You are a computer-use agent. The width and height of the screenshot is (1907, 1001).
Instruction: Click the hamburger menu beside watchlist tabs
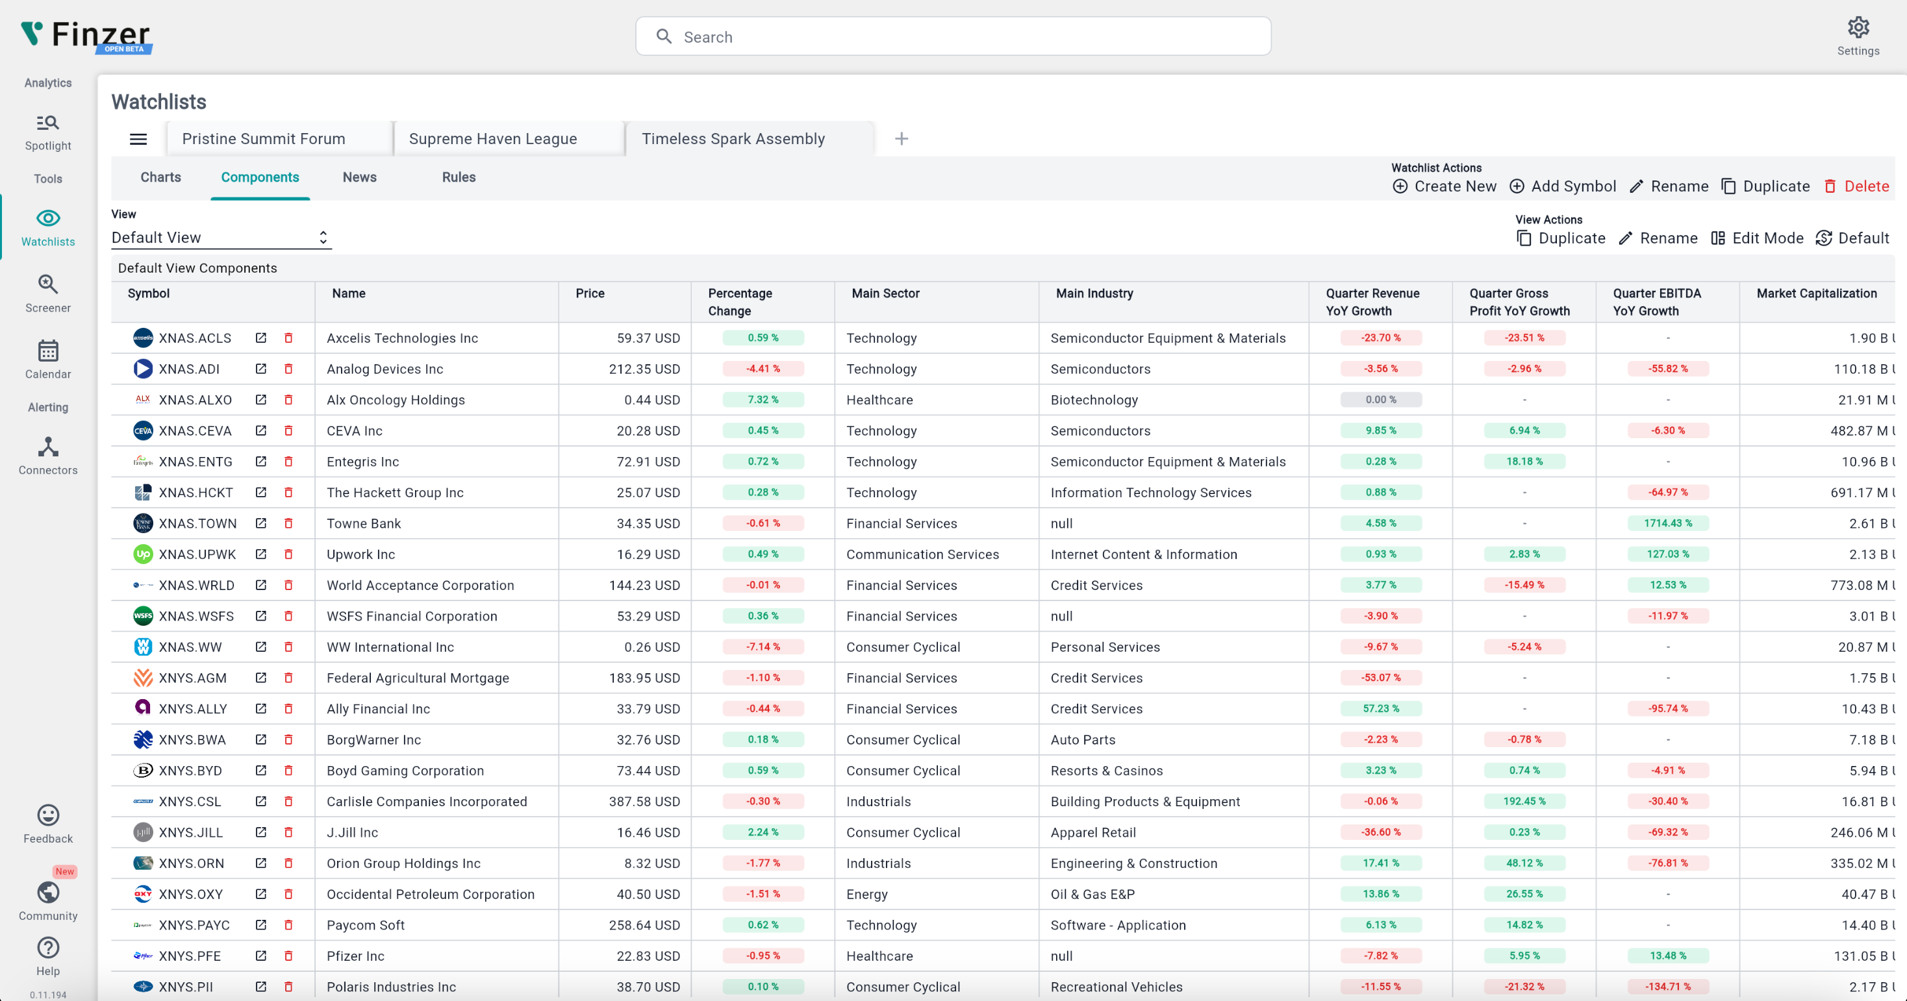(x=138, y=139)
